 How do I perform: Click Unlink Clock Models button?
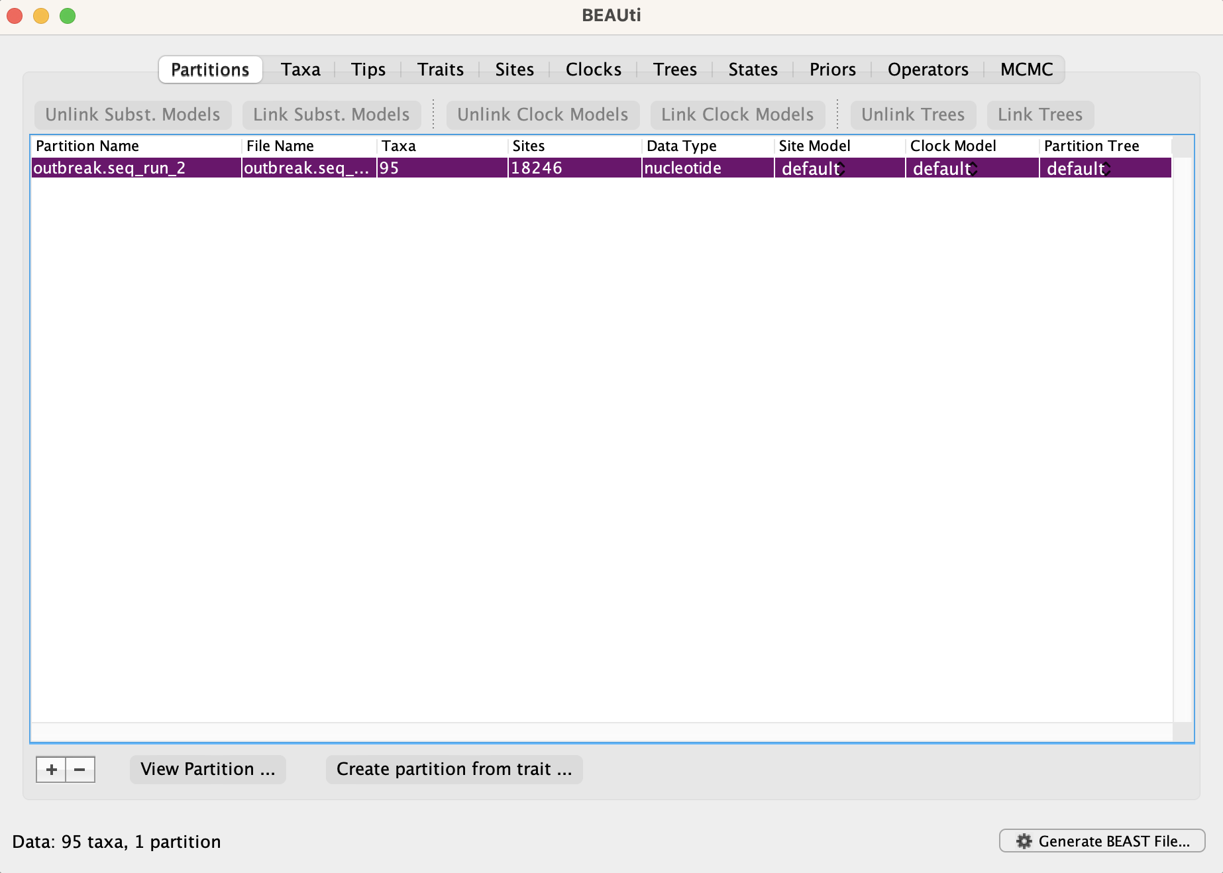click(x=543, y=115)
